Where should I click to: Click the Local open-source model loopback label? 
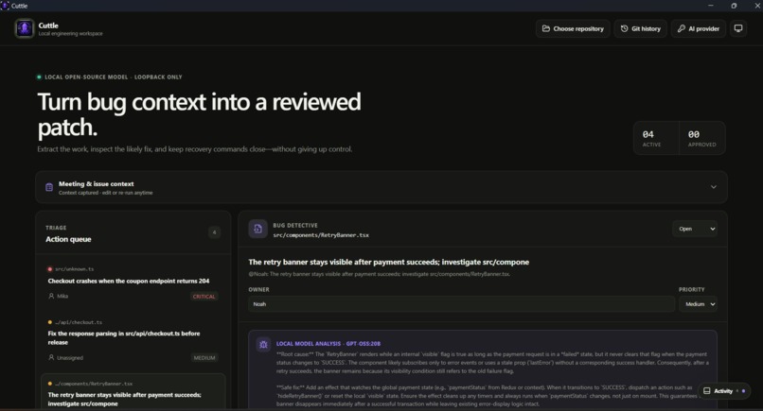click(x=114, y=77)
